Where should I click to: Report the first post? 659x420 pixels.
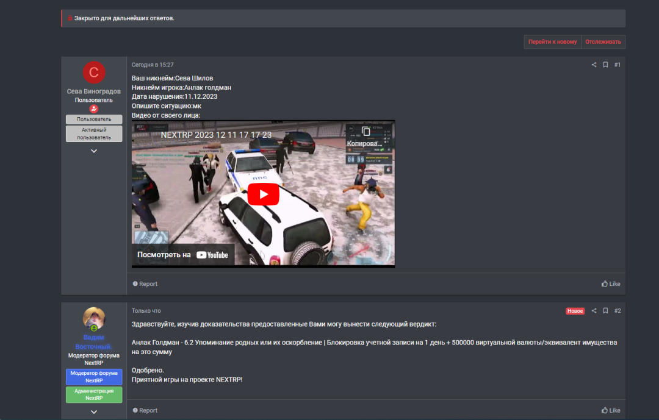coord(145,284)
